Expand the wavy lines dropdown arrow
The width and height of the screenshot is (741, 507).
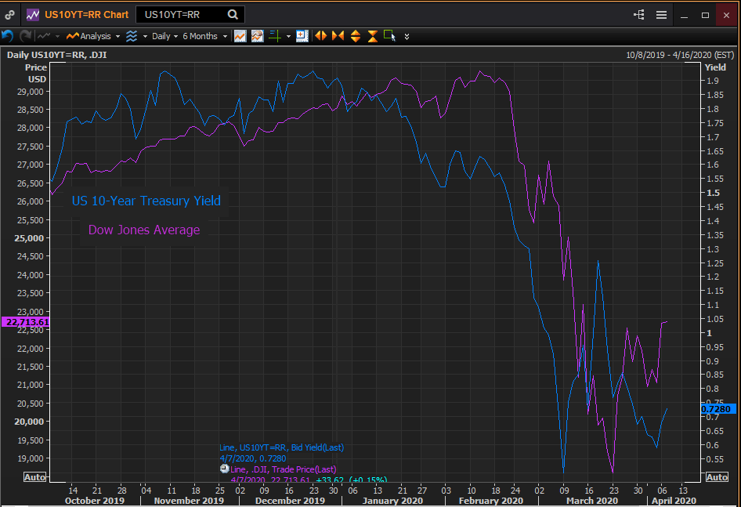click(x=145, y=36)
